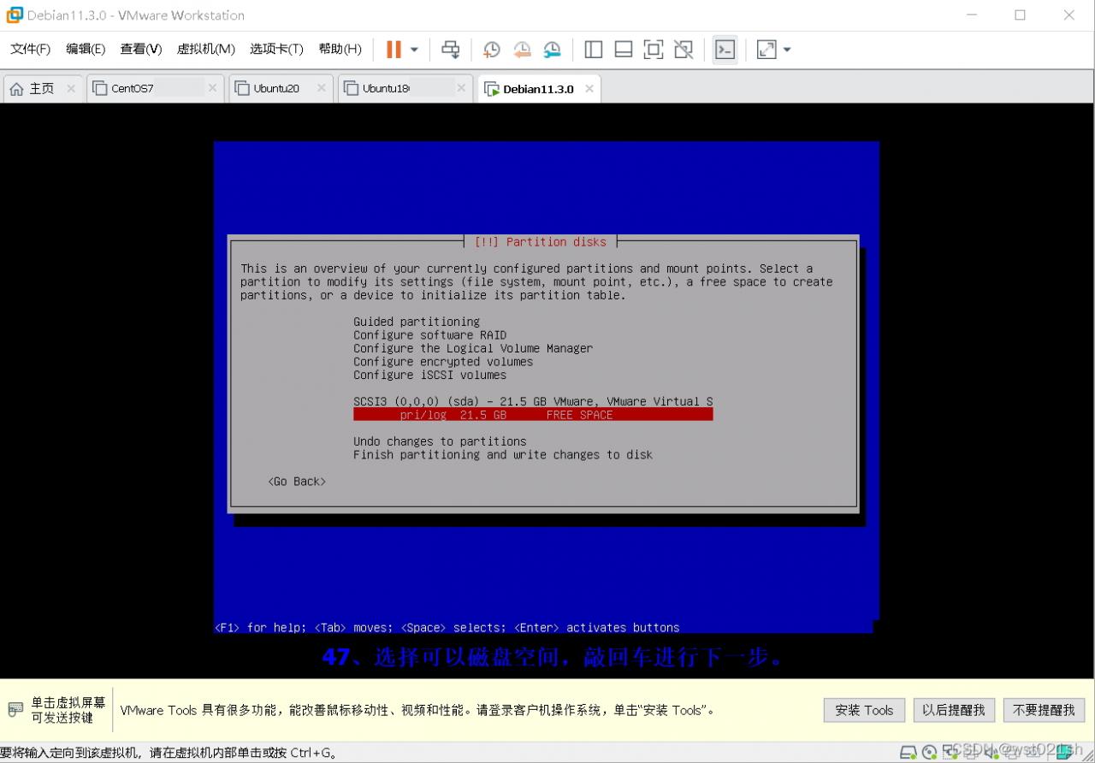Viewport: 1095px width, 763px height.
Task: Toggle the thumbnail bar icon
Action: (624, 50)
